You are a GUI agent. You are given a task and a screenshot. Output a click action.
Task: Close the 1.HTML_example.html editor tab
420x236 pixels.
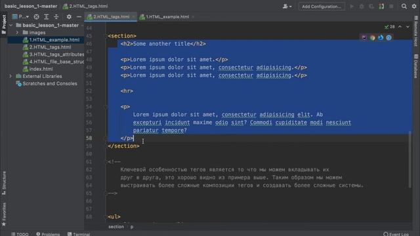tap(193, 17)
